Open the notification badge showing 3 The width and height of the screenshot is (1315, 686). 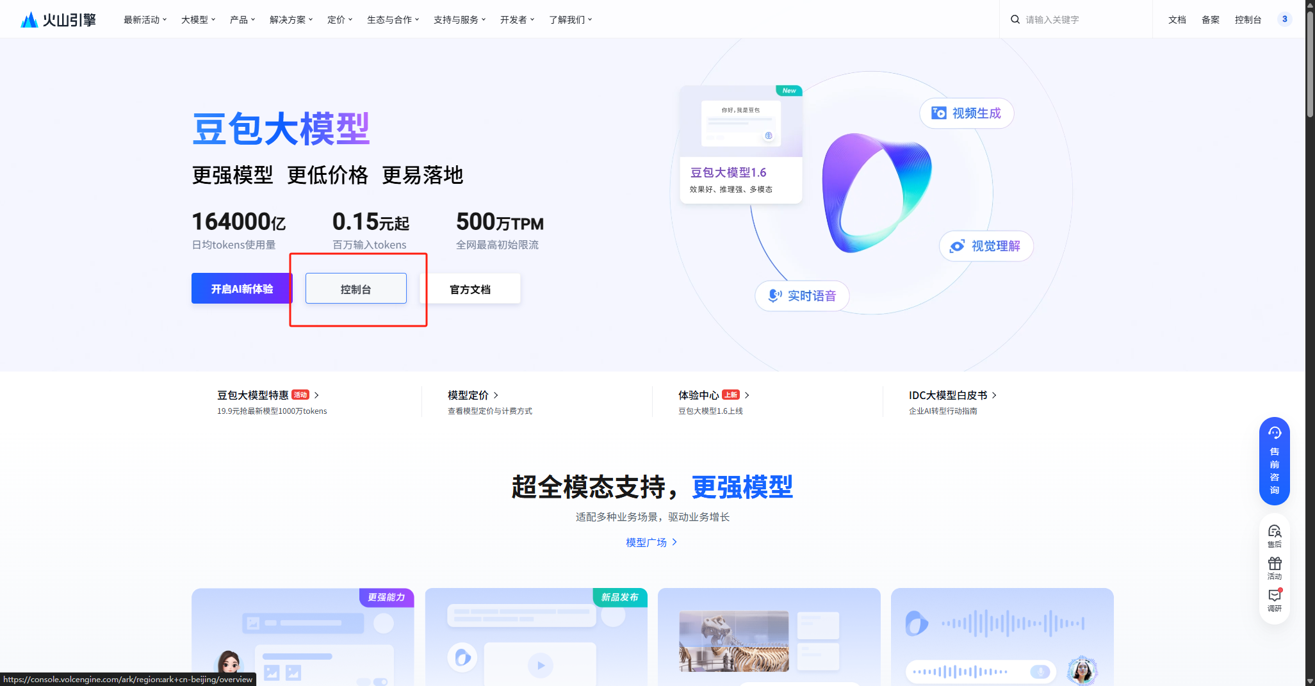tap(1284, 19)
